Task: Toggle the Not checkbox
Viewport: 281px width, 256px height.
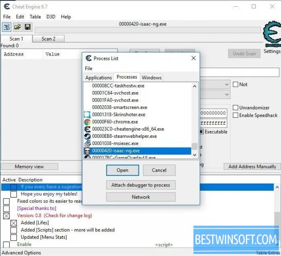Action: (x=235, y=84)
